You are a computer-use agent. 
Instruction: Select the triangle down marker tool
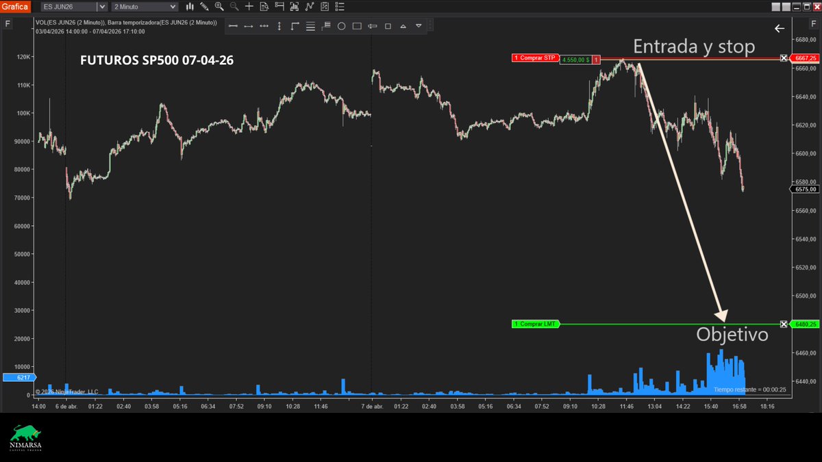coord(419,26)
